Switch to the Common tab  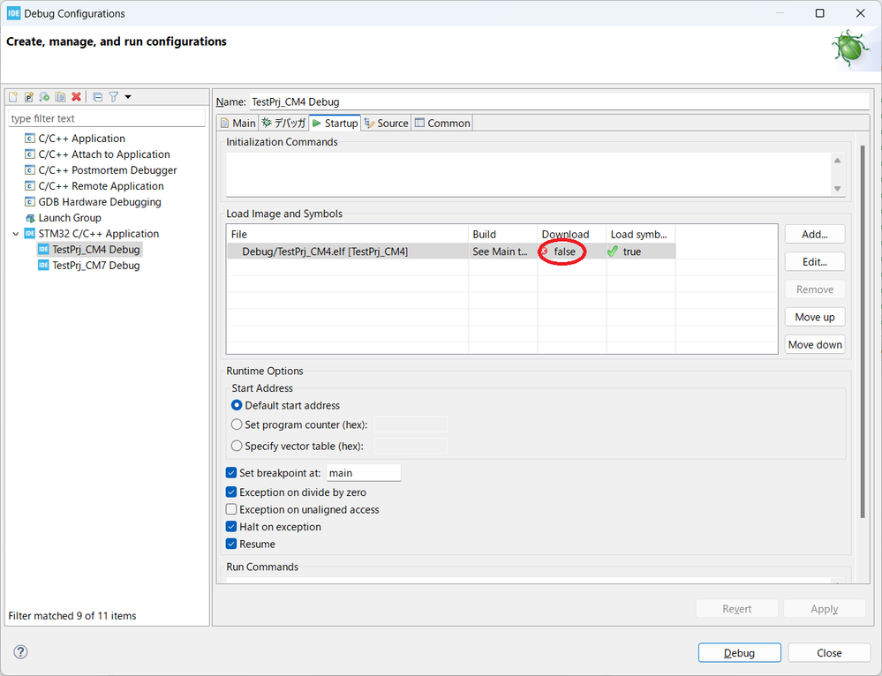coord(442,124)
